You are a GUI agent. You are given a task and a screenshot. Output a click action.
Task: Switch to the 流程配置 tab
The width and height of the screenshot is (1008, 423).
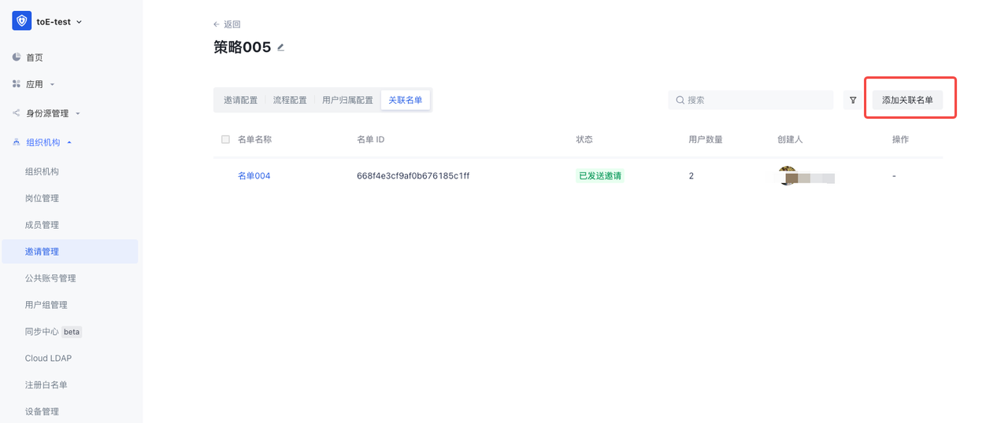[290, 100]
